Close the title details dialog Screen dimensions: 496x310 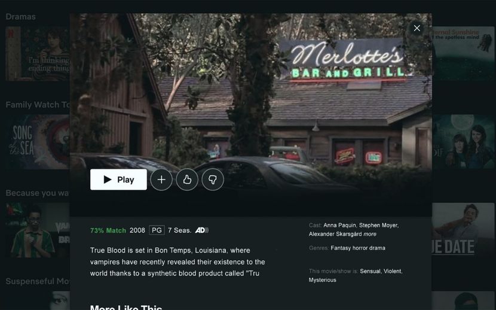417,28
